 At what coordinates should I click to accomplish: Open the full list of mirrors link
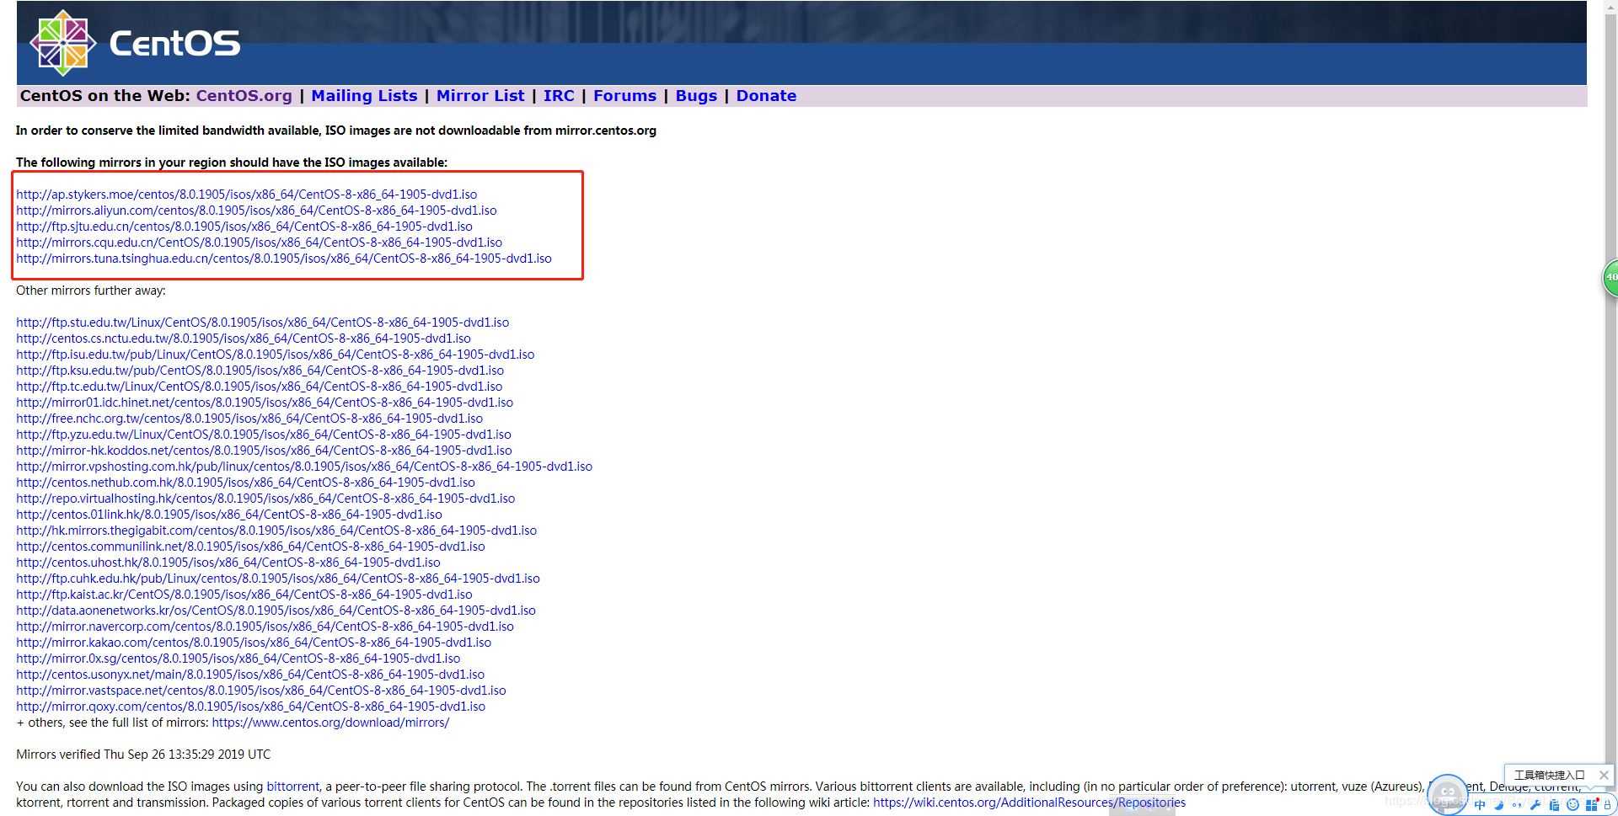coord(330,722)
